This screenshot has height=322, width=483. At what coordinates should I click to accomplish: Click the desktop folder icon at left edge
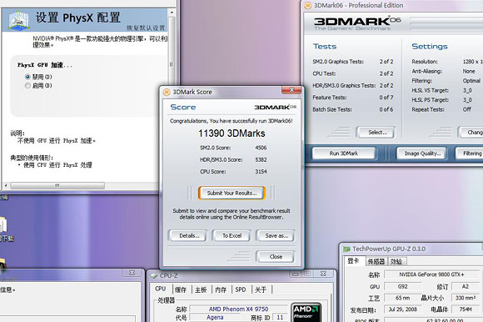(3, 225)
